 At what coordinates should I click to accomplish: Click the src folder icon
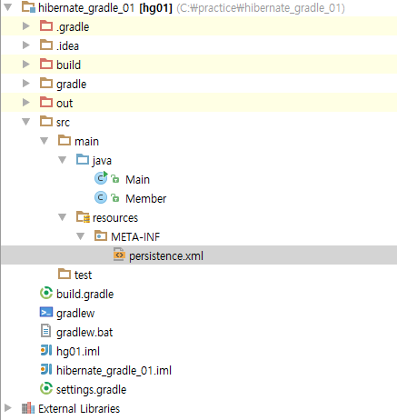coord(46,122)
